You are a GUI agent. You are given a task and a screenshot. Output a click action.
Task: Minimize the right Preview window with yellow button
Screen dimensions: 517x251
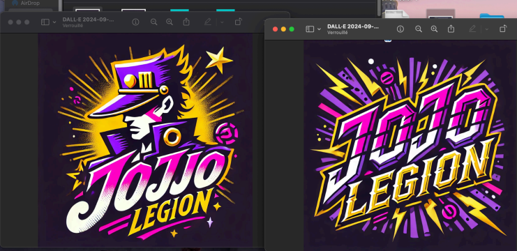click(x=283, y=29)
